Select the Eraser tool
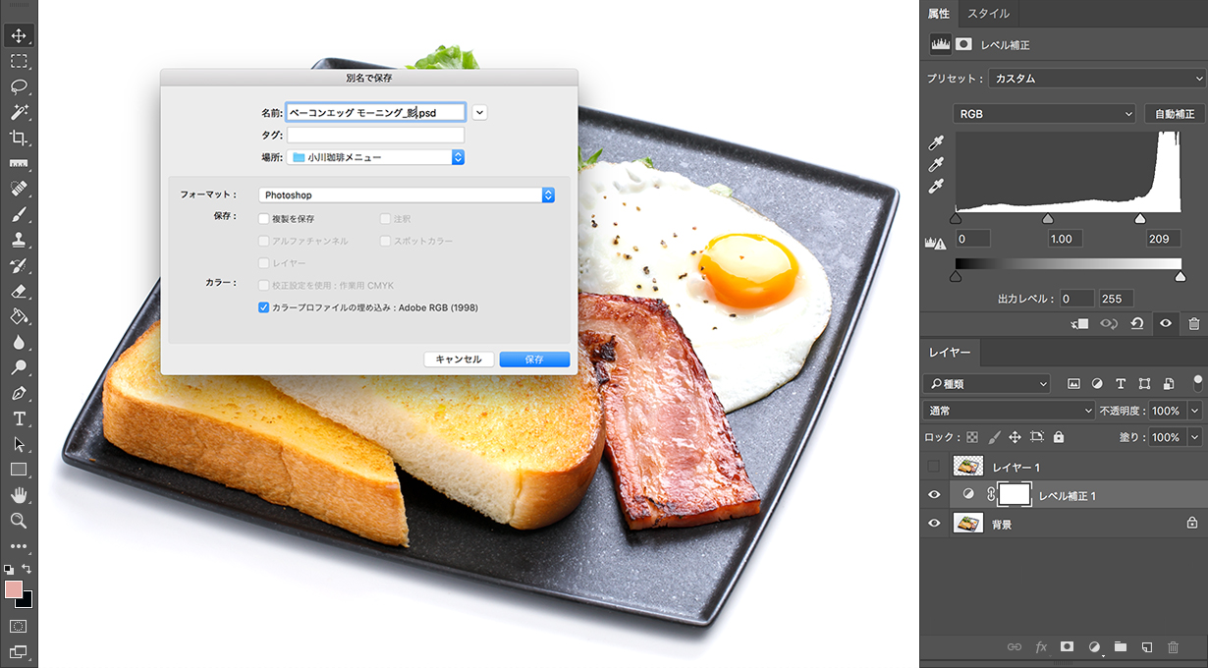The width and height of the screenshot is (1208, 668). point(19,291)
